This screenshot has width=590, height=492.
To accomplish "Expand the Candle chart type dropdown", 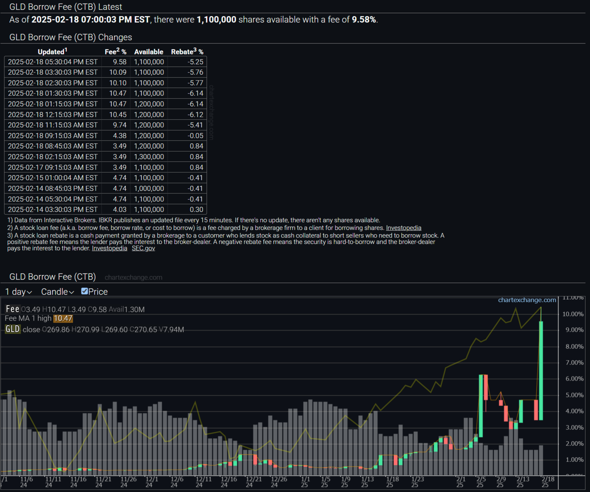I will point(57,292).
